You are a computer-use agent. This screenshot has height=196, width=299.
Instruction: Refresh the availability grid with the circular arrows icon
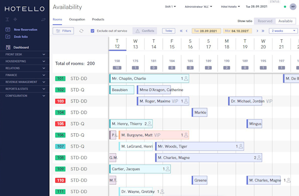pyautogui.click(x=81, y=31)
